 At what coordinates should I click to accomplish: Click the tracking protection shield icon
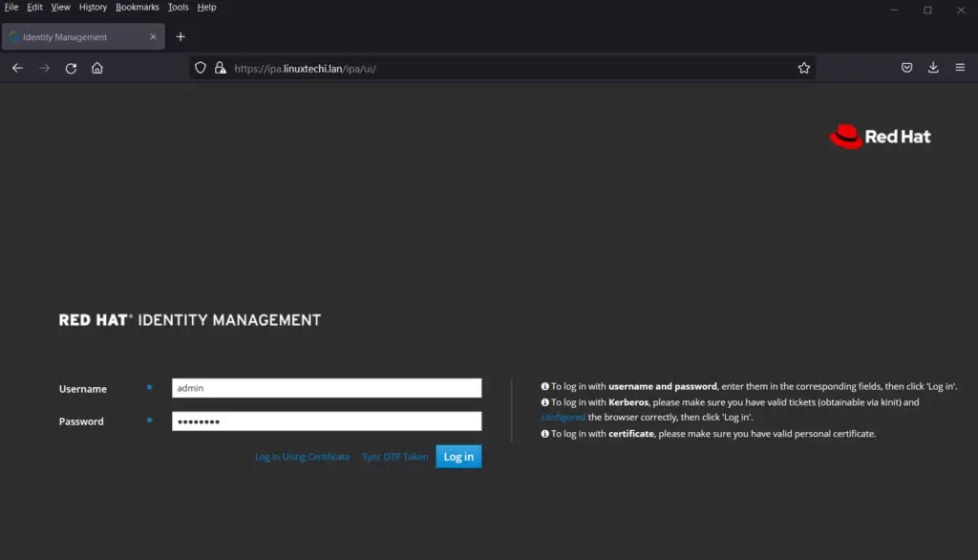(201, 68)
